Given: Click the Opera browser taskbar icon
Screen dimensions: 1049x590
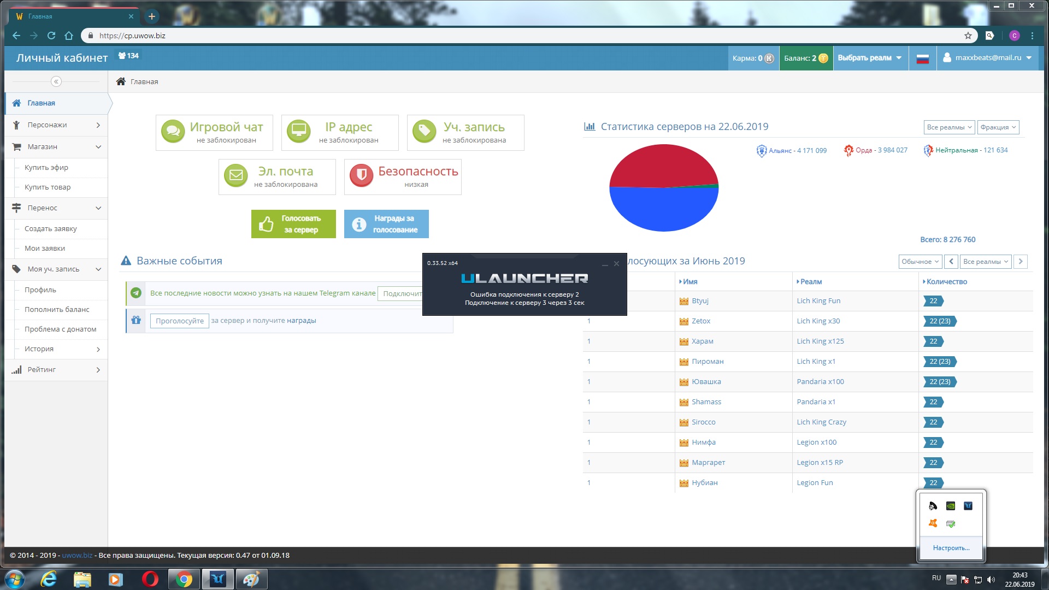Looking at the screenshot, I should click(x=150, y=579).
